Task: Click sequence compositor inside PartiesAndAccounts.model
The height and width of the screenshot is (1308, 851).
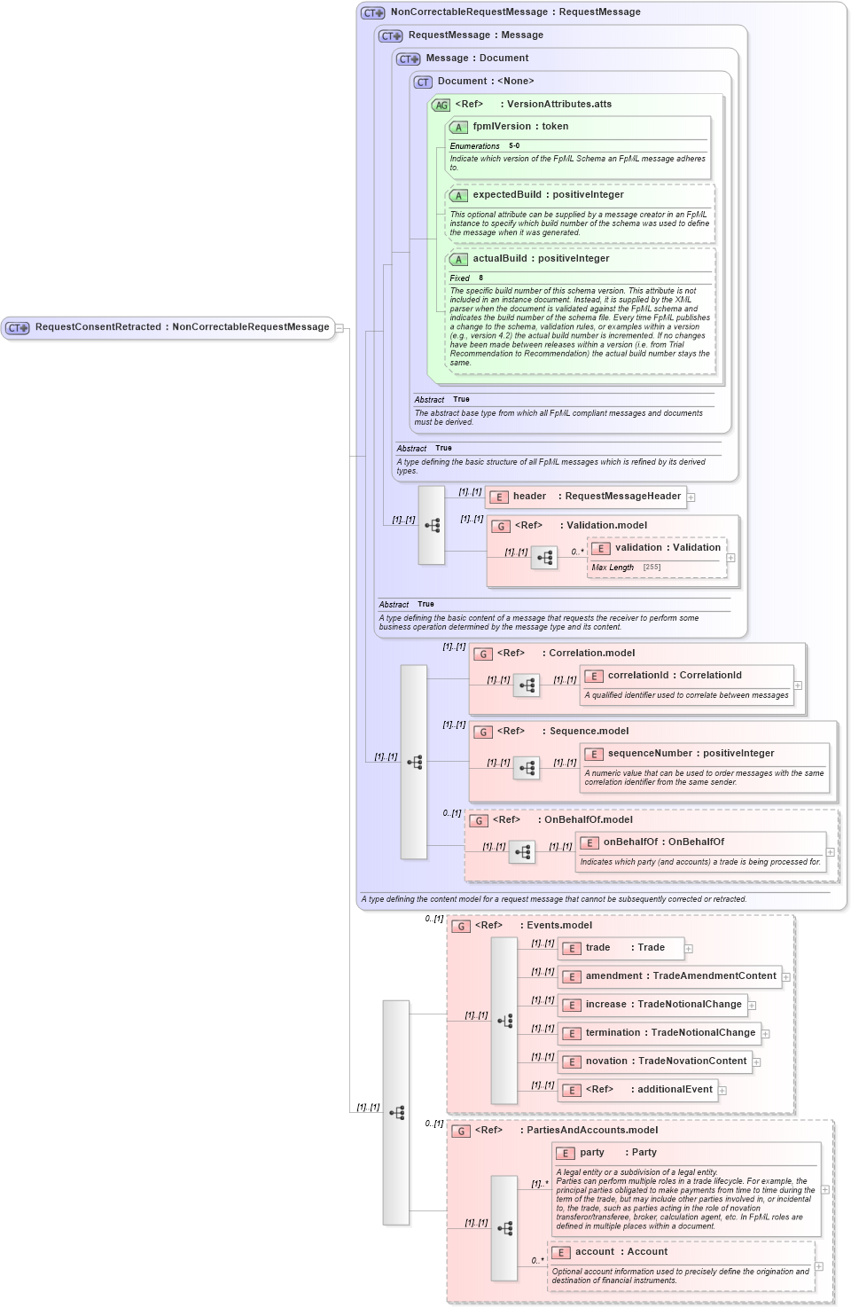Action: click(504, 1228)
